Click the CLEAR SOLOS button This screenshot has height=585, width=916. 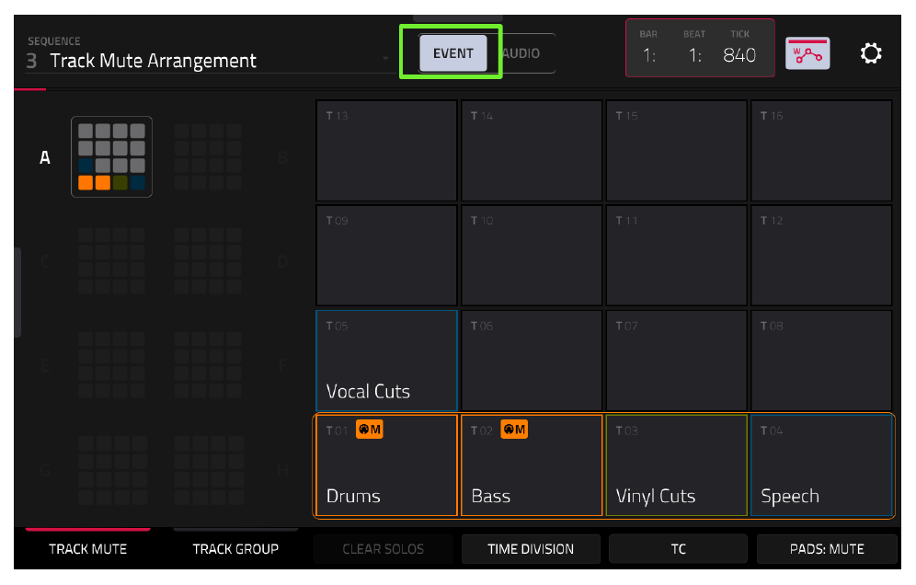coord(384,549)
